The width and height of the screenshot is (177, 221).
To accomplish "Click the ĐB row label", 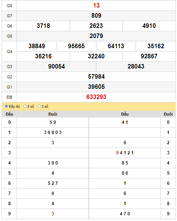I will (9, 97).
